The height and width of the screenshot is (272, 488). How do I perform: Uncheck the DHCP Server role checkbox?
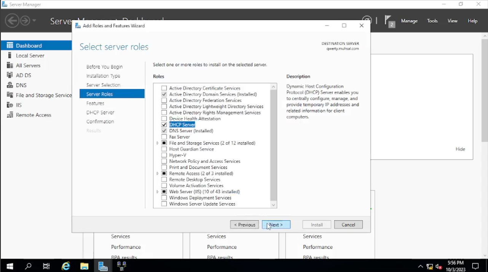point(164,125)
